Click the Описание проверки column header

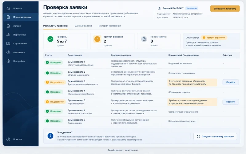tap(121, 55)
